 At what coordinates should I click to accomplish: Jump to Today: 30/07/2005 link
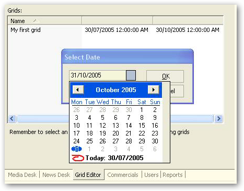[x=114, y=158]
